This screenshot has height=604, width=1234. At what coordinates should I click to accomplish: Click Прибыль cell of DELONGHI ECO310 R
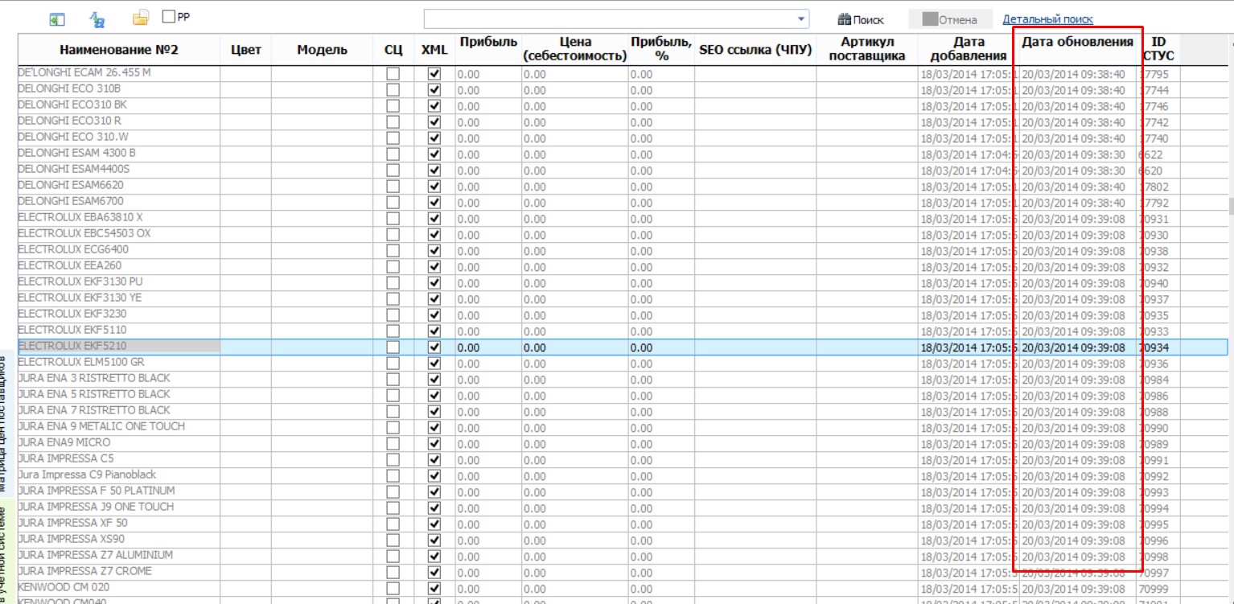[x=487, y=122]
